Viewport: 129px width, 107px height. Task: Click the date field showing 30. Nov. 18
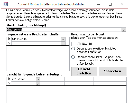coord(82,44)
